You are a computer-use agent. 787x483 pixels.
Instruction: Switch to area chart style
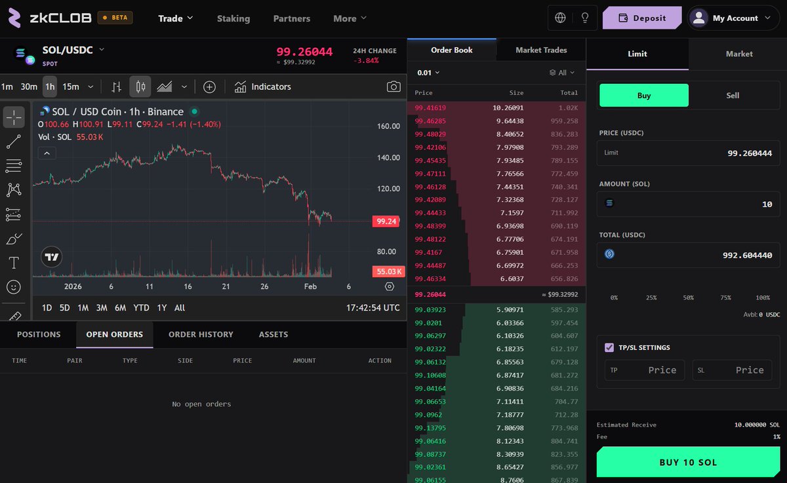click(x=164, y=87)
